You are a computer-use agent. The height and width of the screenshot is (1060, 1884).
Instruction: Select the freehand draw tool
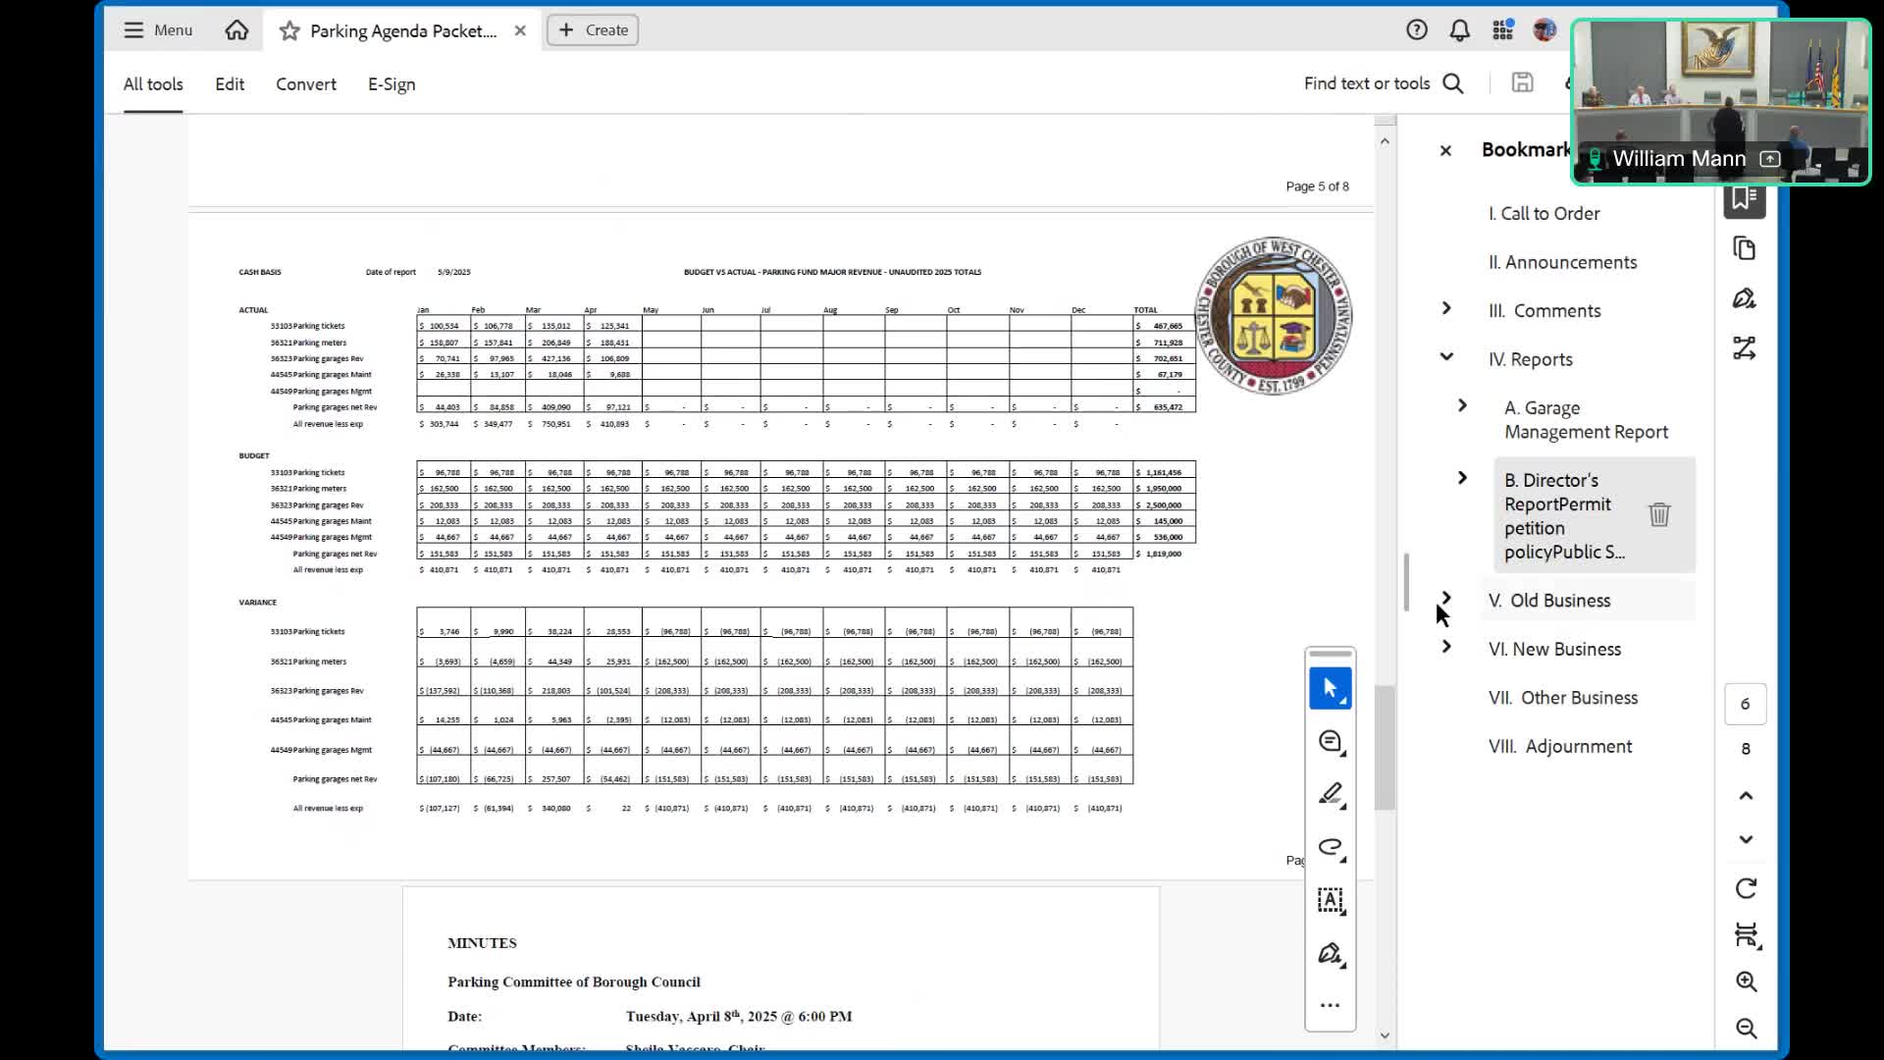[x=1331, y=847]
